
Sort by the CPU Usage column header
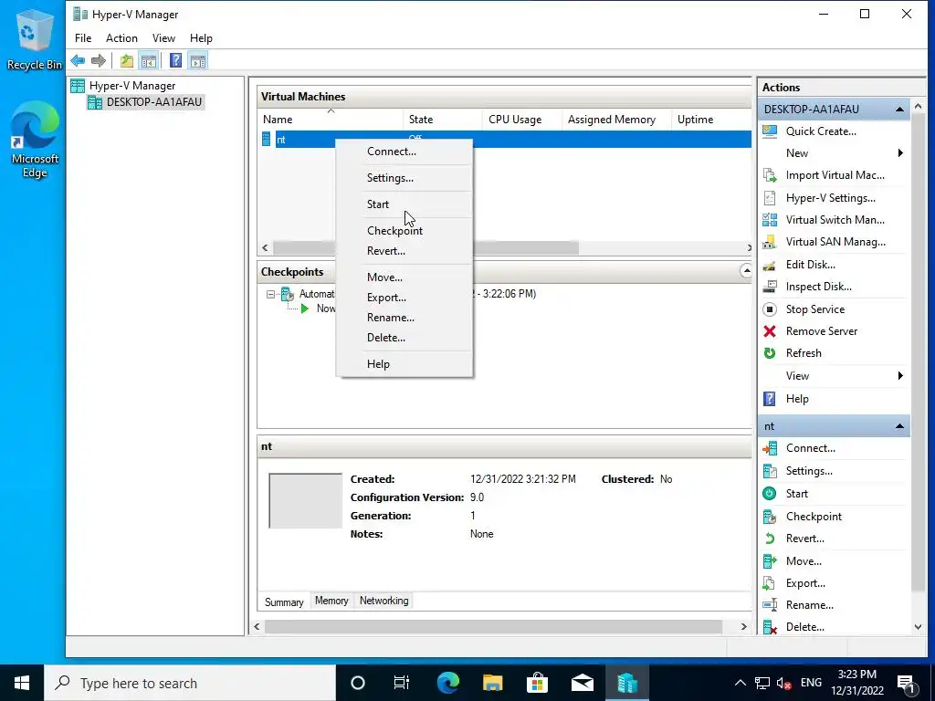(522, 120)
